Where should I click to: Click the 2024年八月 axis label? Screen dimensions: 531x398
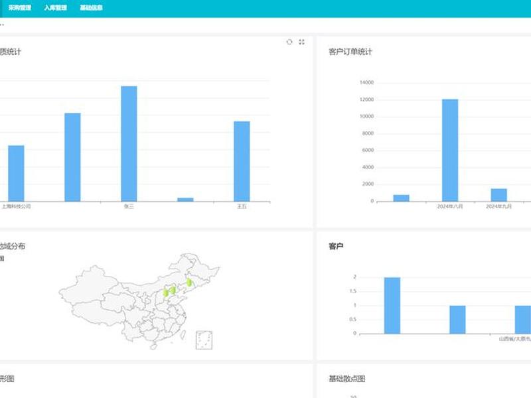(x=450, y=206)
